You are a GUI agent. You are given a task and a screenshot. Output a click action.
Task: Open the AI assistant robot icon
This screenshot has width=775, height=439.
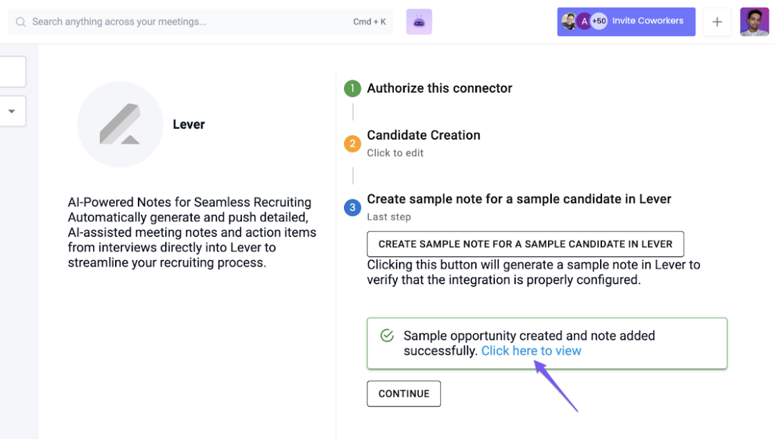click(x=419, y=21)
